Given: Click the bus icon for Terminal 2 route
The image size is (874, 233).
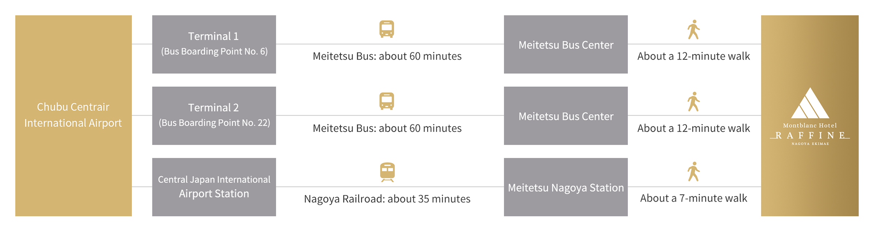Looking at the screenshot, I should (387, 101).
